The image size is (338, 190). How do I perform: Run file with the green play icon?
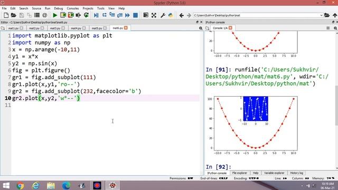(x=55, y=15)
